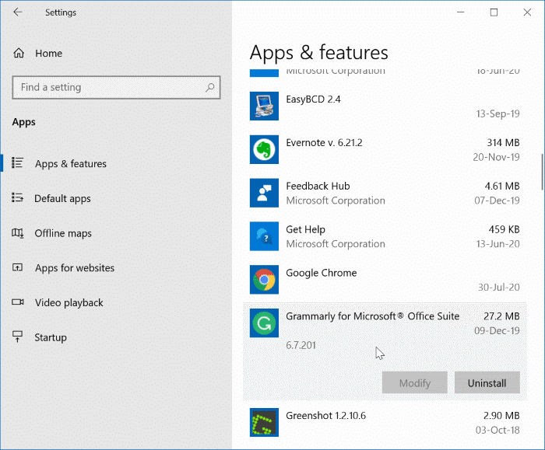Select Apps for websites
This screenshot has width=545, height=450.
point(75,268)
